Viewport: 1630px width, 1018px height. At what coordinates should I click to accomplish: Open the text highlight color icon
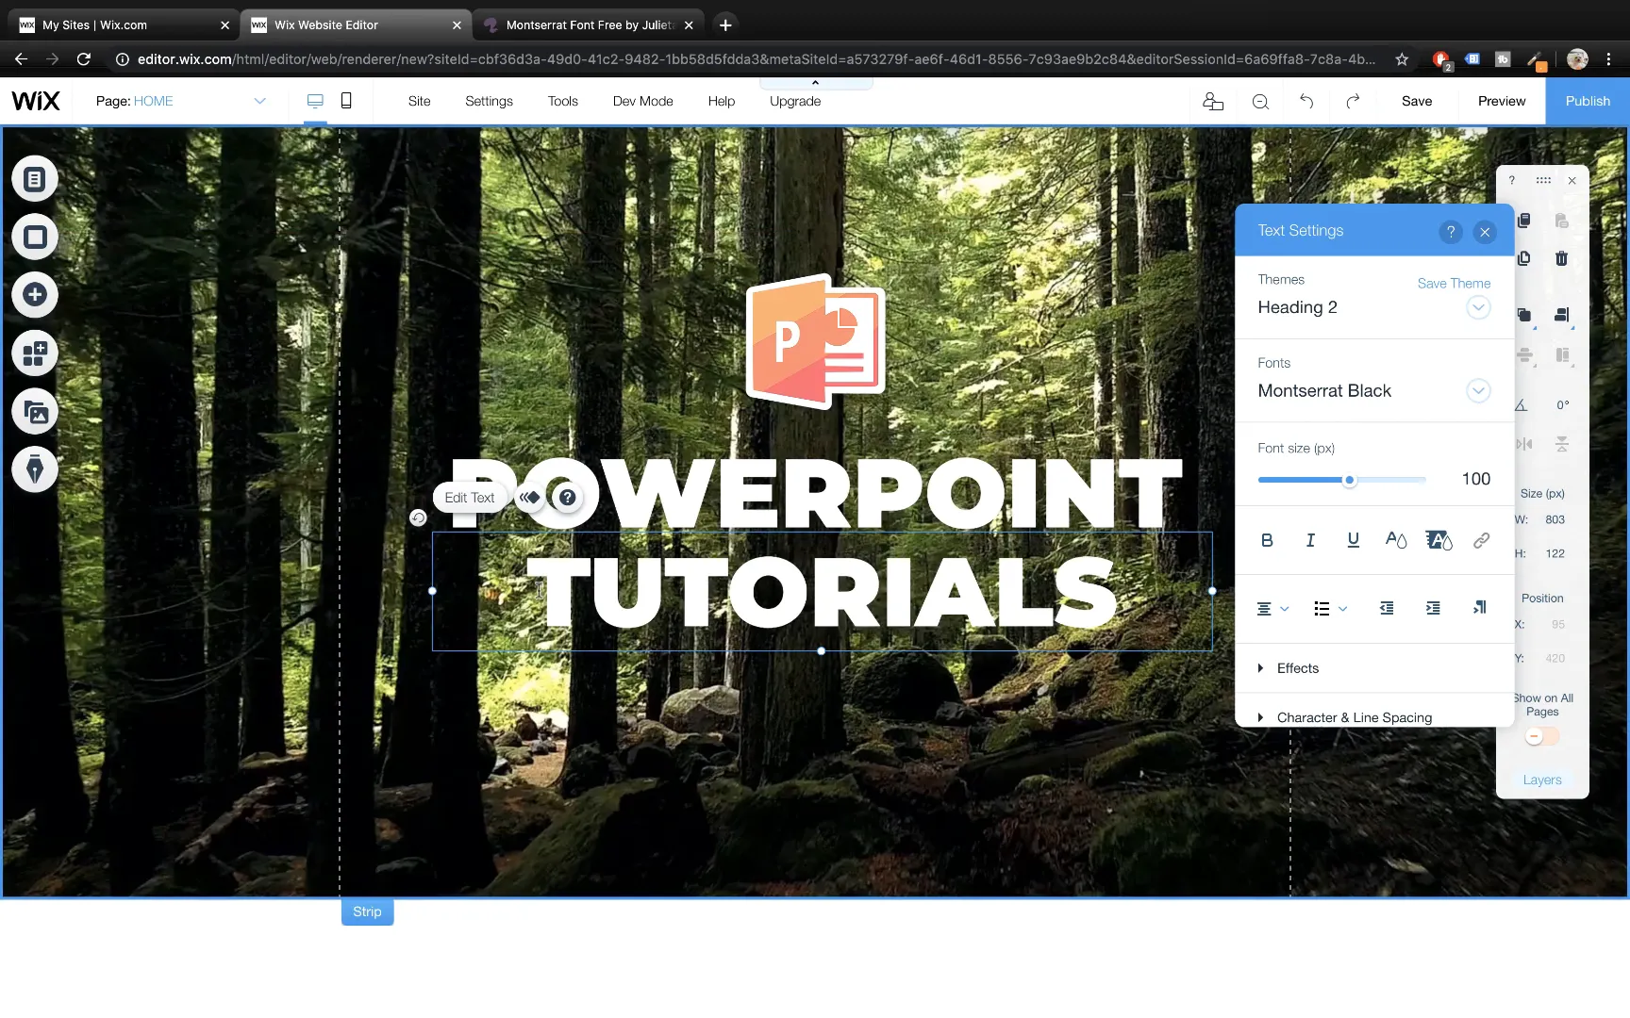1439,540
